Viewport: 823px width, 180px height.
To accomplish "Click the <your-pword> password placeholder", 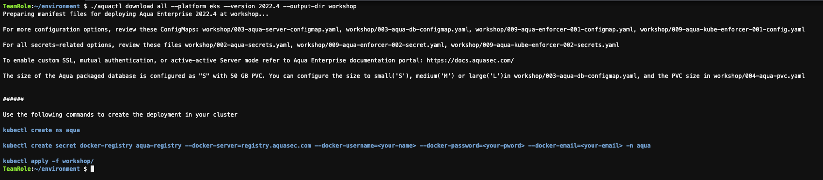I will tap(503, 146).
